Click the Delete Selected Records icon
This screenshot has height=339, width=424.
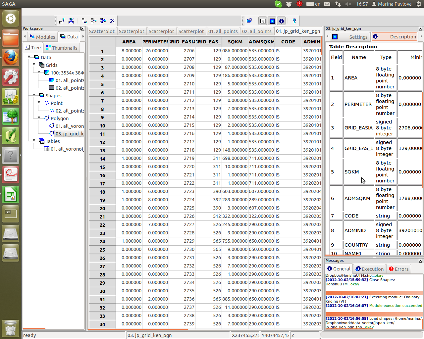pyautogui.click(x=103, y=21)
